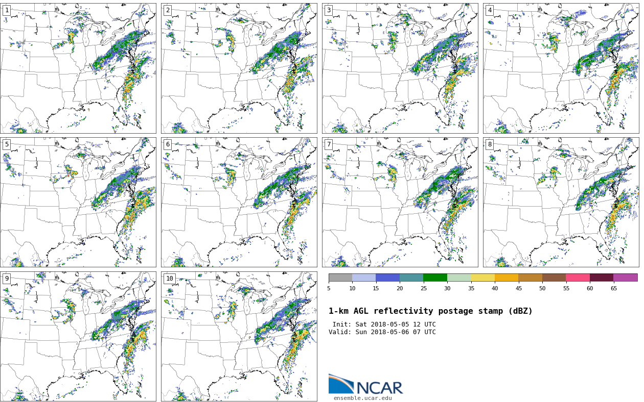Click the 1-km AGL reflectivity title text

(x=430, y=311)
